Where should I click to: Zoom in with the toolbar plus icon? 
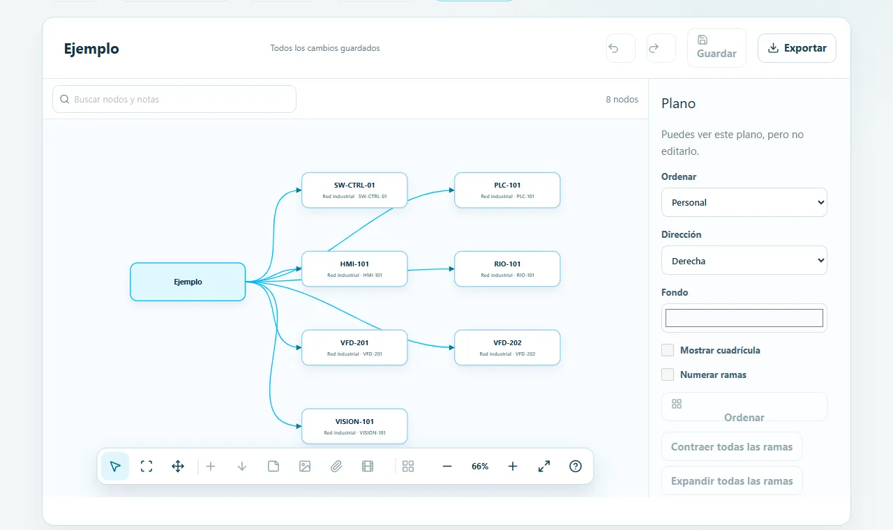coord(513,467)
